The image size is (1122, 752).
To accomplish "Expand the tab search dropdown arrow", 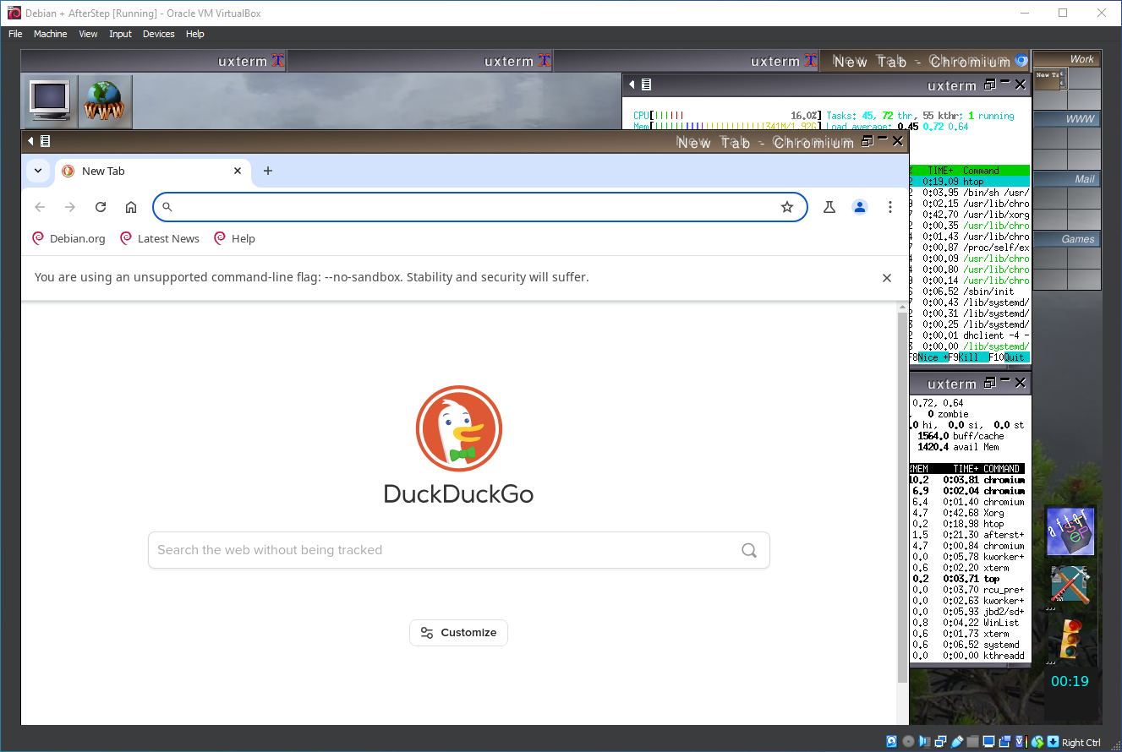I will click(38, 171).
